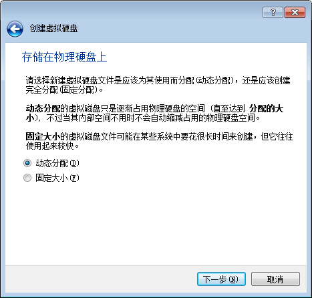Click the bold 分配的大 text
Image resolution: width=312 pixels, height=298 pixels.
266,109
